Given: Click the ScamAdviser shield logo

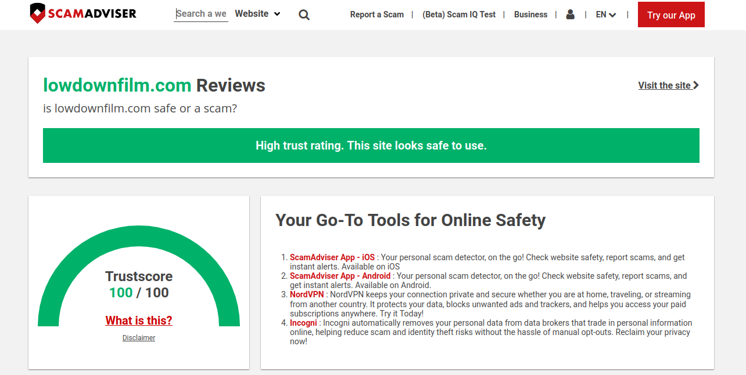Looking at the screenshot, I should tap(38, 13).
